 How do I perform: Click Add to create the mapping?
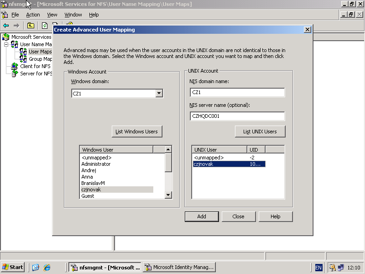[202, 216]
